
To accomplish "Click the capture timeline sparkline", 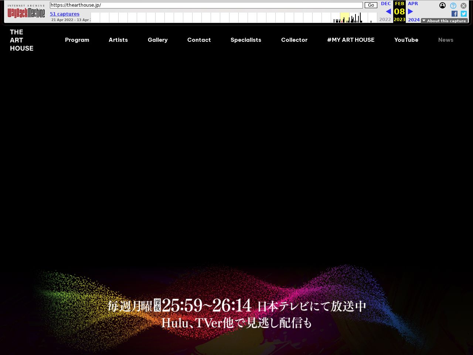I will coord(234,17).
